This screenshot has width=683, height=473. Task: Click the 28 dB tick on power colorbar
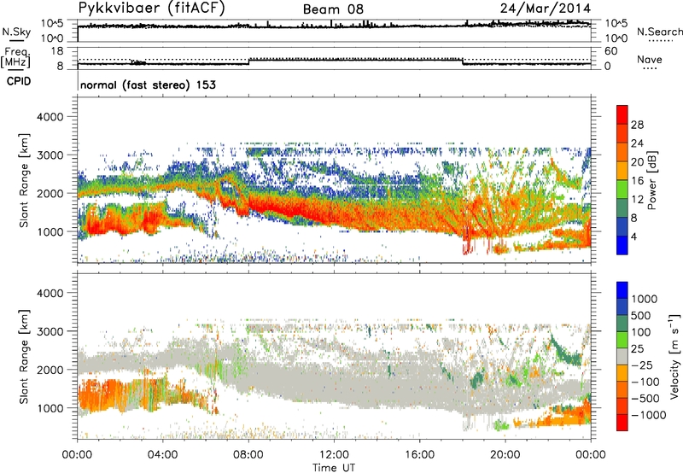[637, 125]
